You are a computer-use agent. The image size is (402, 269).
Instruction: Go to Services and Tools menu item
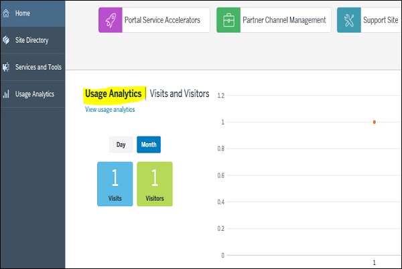click(x=39, y=67)
